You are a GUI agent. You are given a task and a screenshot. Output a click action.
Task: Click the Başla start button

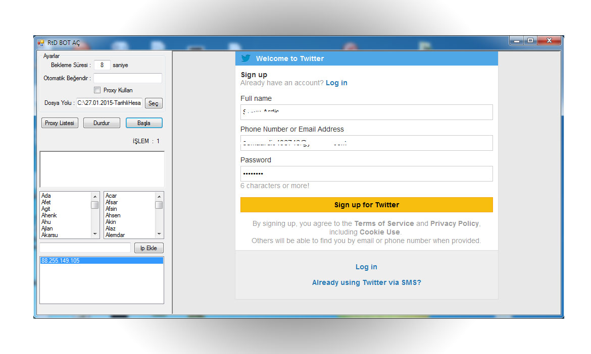pos(144,123)
